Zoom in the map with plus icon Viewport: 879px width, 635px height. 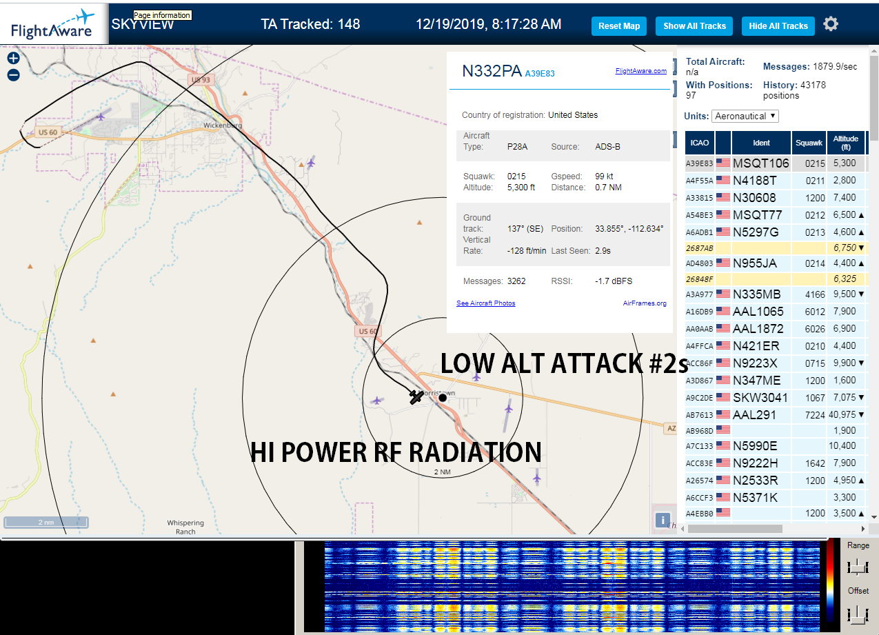[x=13, y=58]
